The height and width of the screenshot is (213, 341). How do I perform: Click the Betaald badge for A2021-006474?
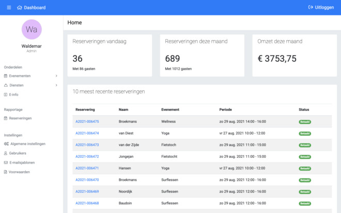coord(305,133)
